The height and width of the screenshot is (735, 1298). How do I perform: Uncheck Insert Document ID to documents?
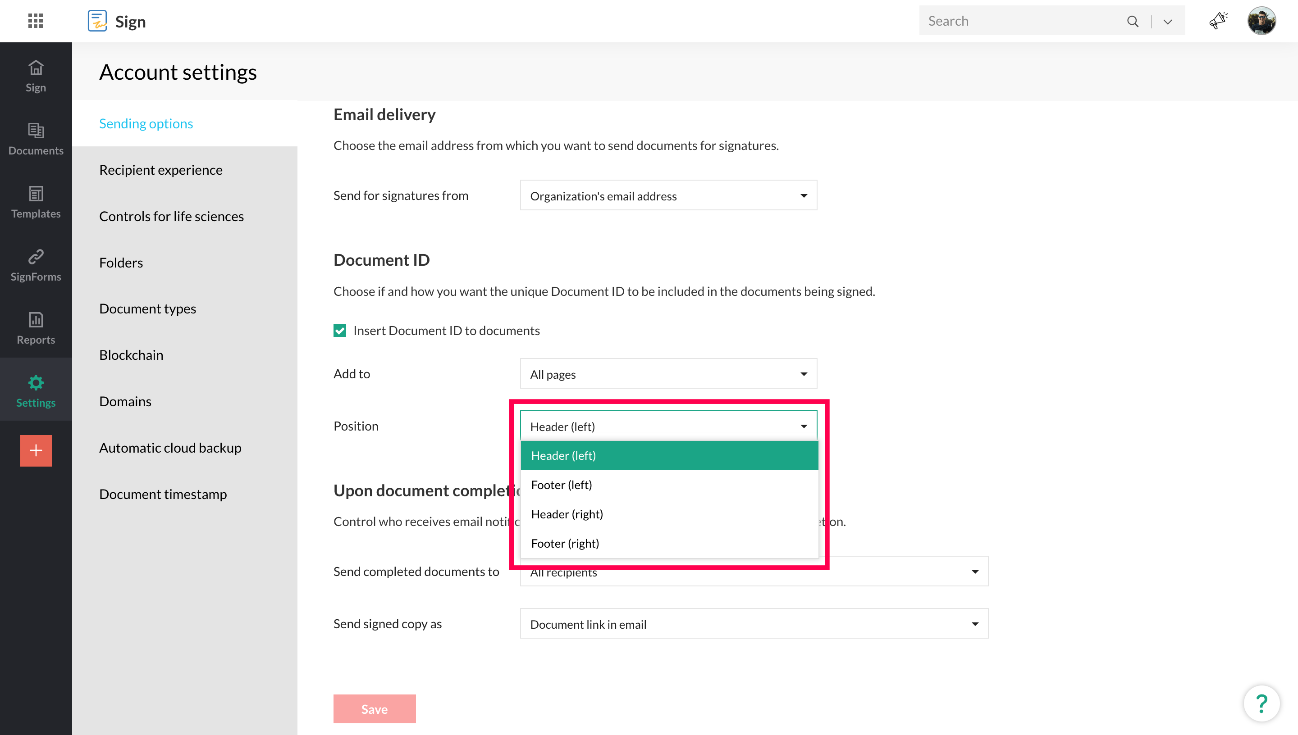(340, 331)
